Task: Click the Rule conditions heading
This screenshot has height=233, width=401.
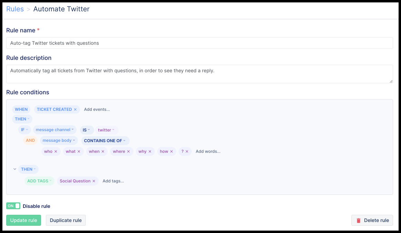Action: click(28, 92)
